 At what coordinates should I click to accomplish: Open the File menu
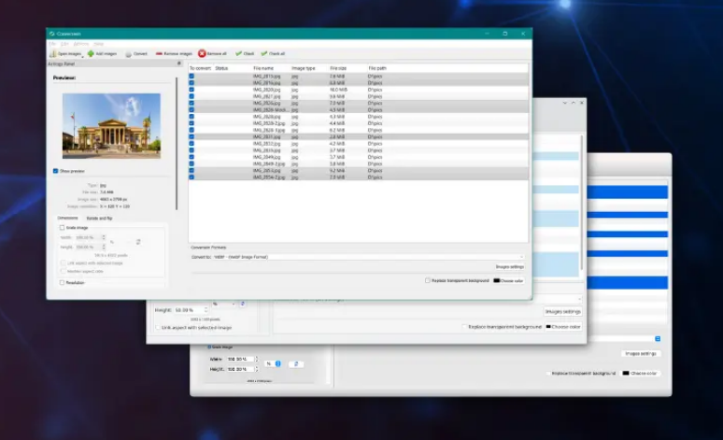52,44
